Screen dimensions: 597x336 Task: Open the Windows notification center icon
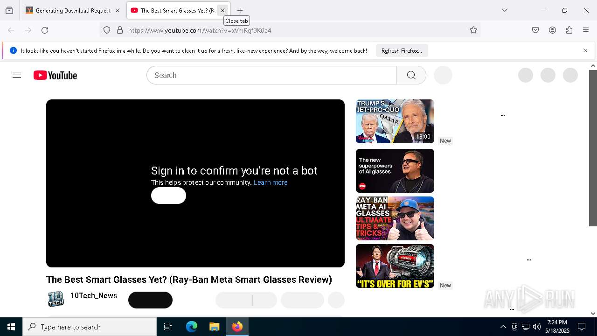[x=582, y=327]
